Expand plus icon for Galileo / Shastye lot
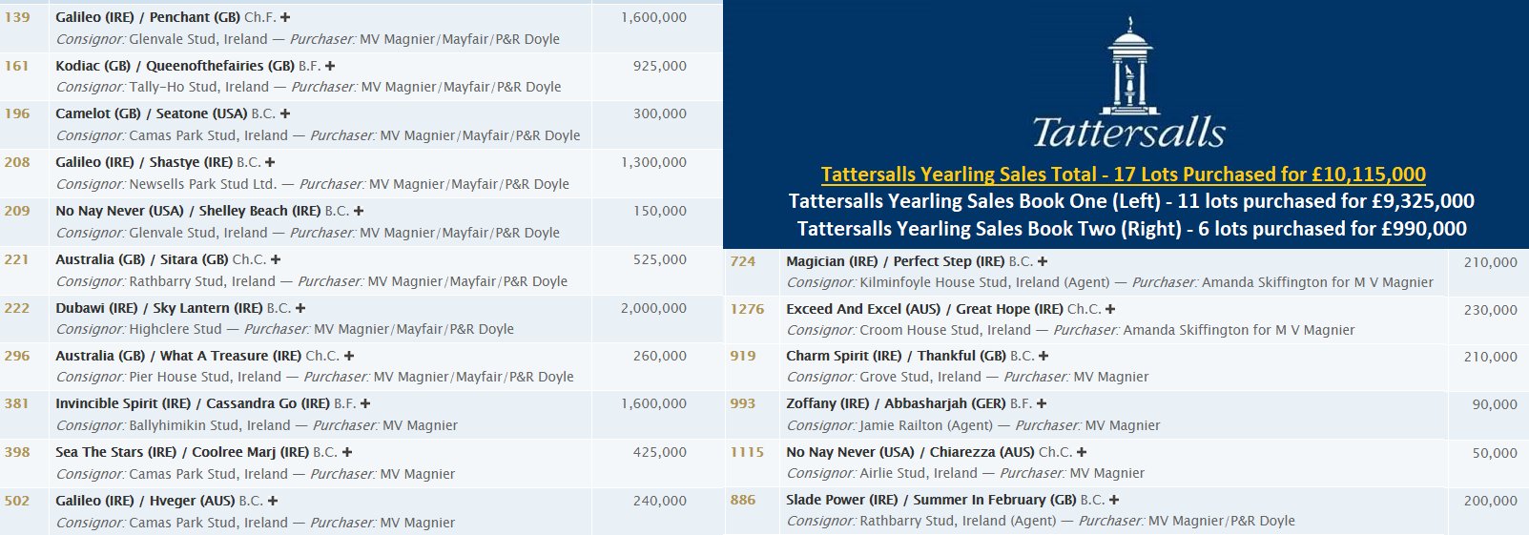The height and width of the screenshot is (535, 1529). point(270,163)
